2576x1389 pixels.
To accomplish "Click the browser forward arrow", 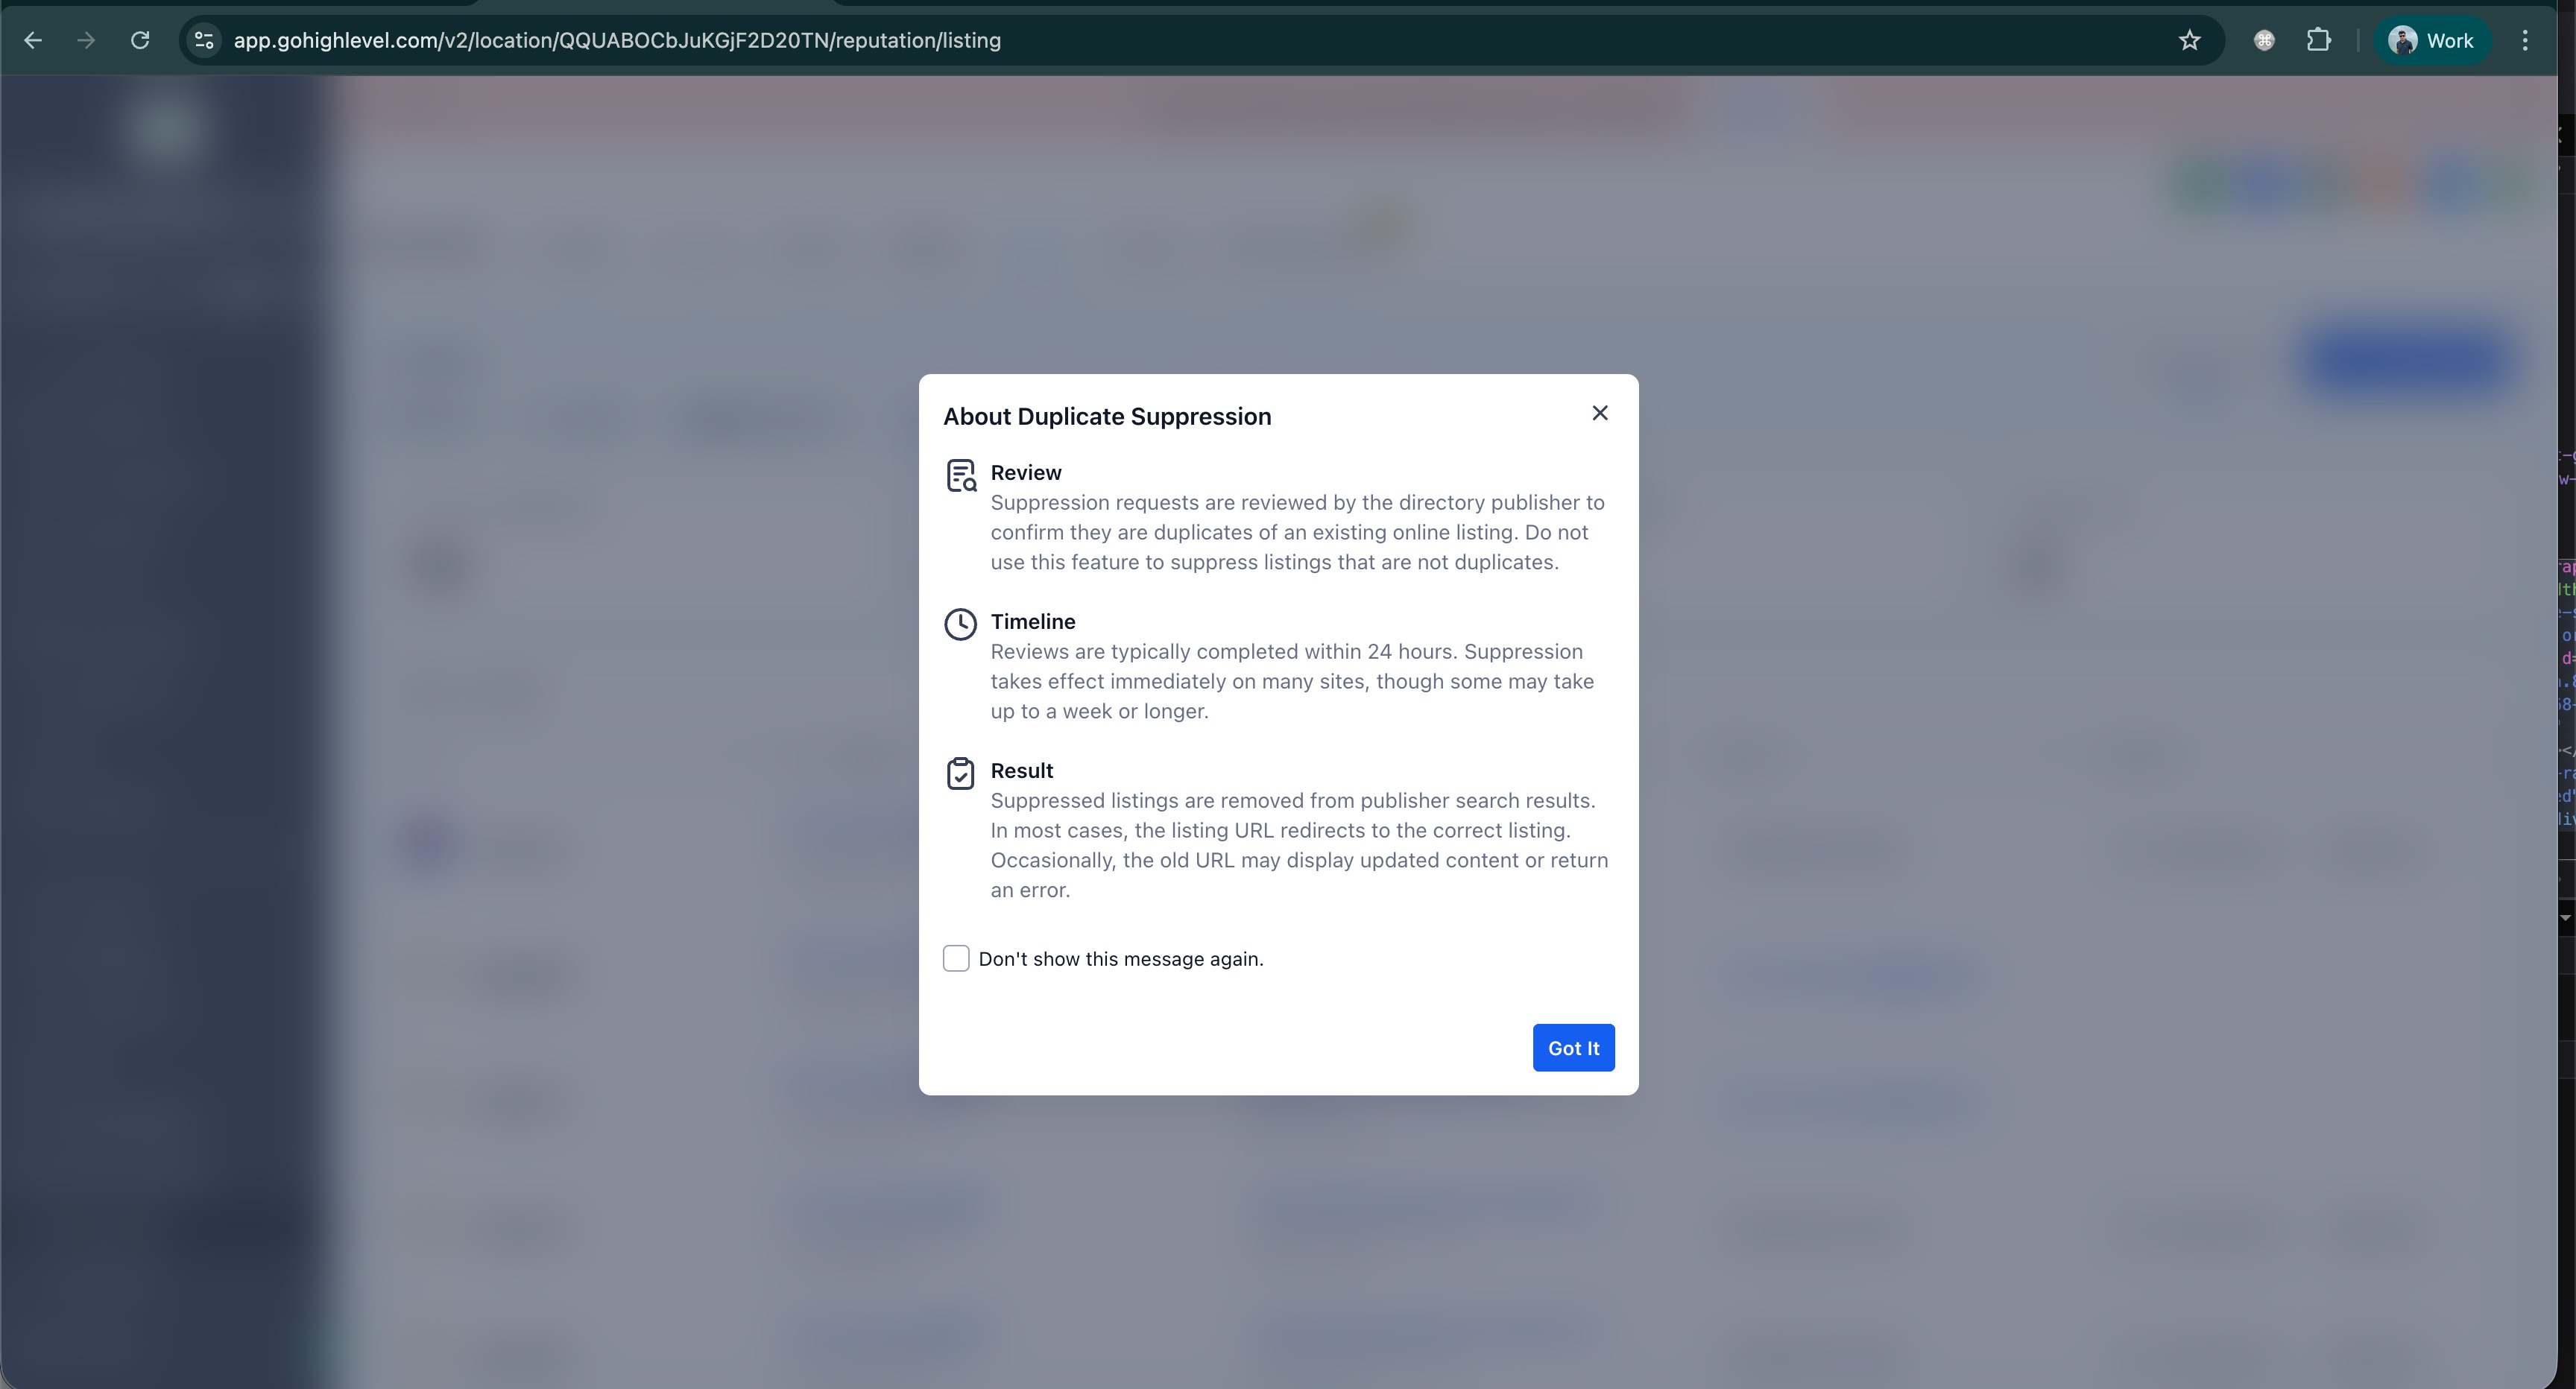I will [x=86, y=40].
